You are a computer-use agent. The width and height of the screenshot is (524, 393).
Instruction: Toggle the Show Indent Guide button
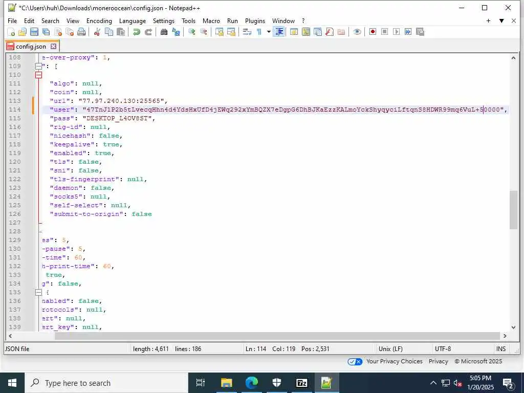coord(279,32)
